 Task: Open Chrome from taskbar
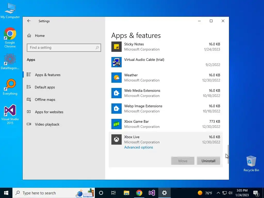139,193
